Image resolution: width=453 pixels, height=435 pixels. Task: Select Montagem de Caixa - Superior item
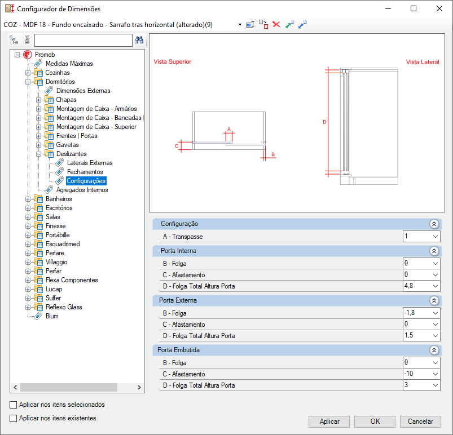coord(96,127)
